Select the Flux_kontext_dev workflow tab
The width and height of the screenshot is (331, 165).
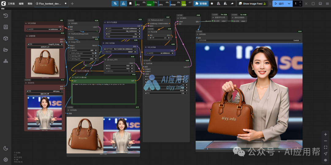tap(49, 4)
